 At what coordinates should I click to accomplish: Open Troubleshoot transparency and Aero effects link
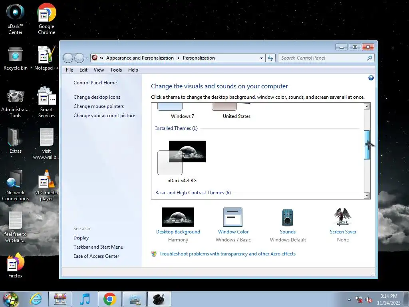pyautogui.click(x=227, y=254)
